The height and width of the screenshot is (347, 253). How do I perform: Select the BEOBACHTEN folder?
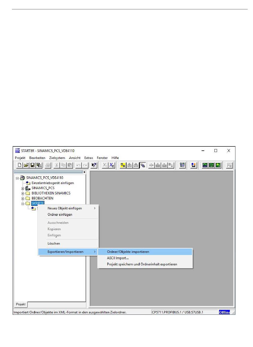click(42, 198)
